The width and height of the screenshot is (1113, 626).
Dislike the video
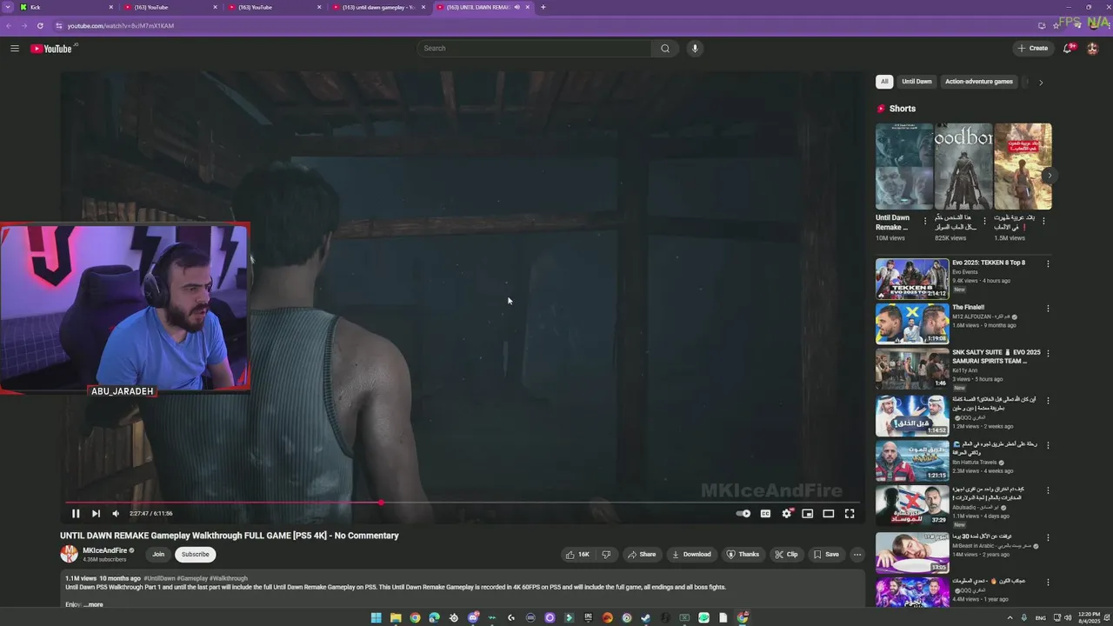pos(606,555)
